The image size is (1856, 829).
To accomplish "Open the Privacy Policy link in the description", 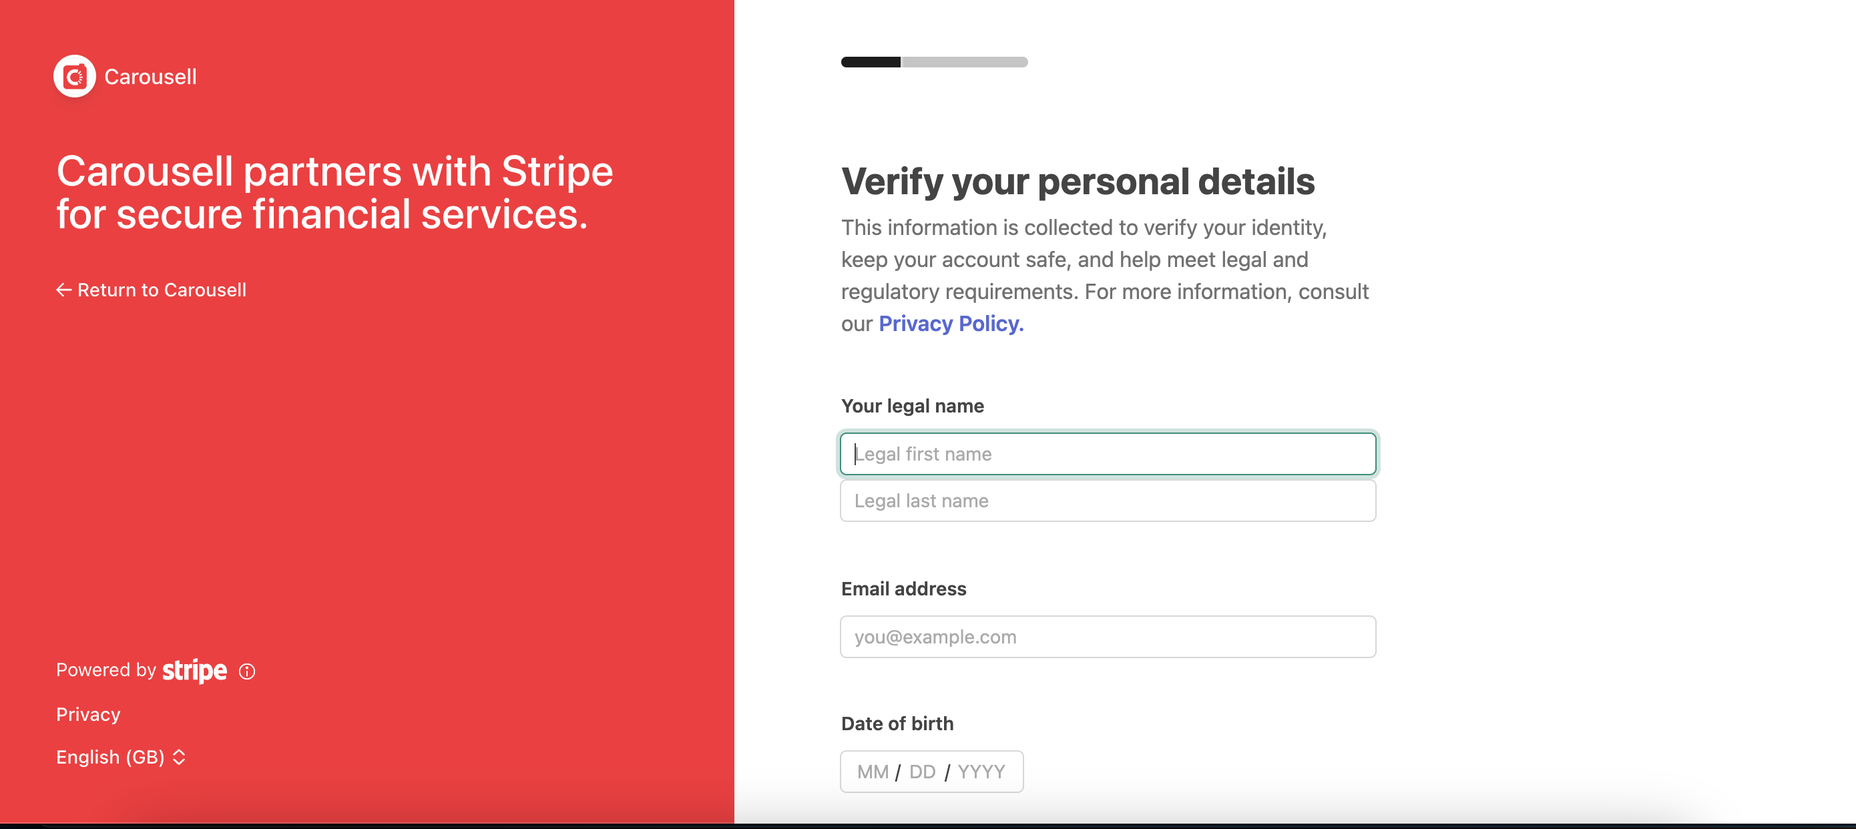I will tap(951, 323).
